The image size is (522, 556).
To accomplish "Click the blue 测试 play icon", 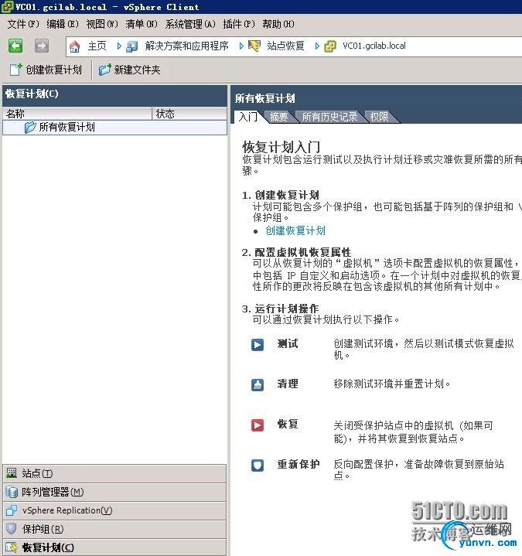I will coord(258,345).
